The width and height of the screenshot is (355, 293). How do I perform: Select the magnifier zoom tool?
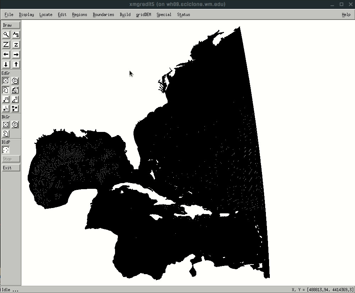point(6,34)
